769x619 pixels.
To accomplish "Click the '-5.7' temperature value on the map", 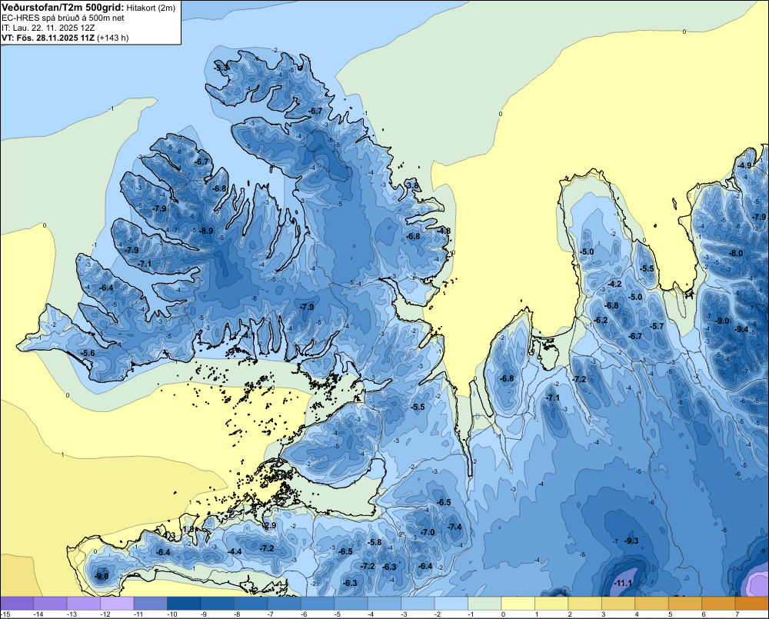I will 656,326.
